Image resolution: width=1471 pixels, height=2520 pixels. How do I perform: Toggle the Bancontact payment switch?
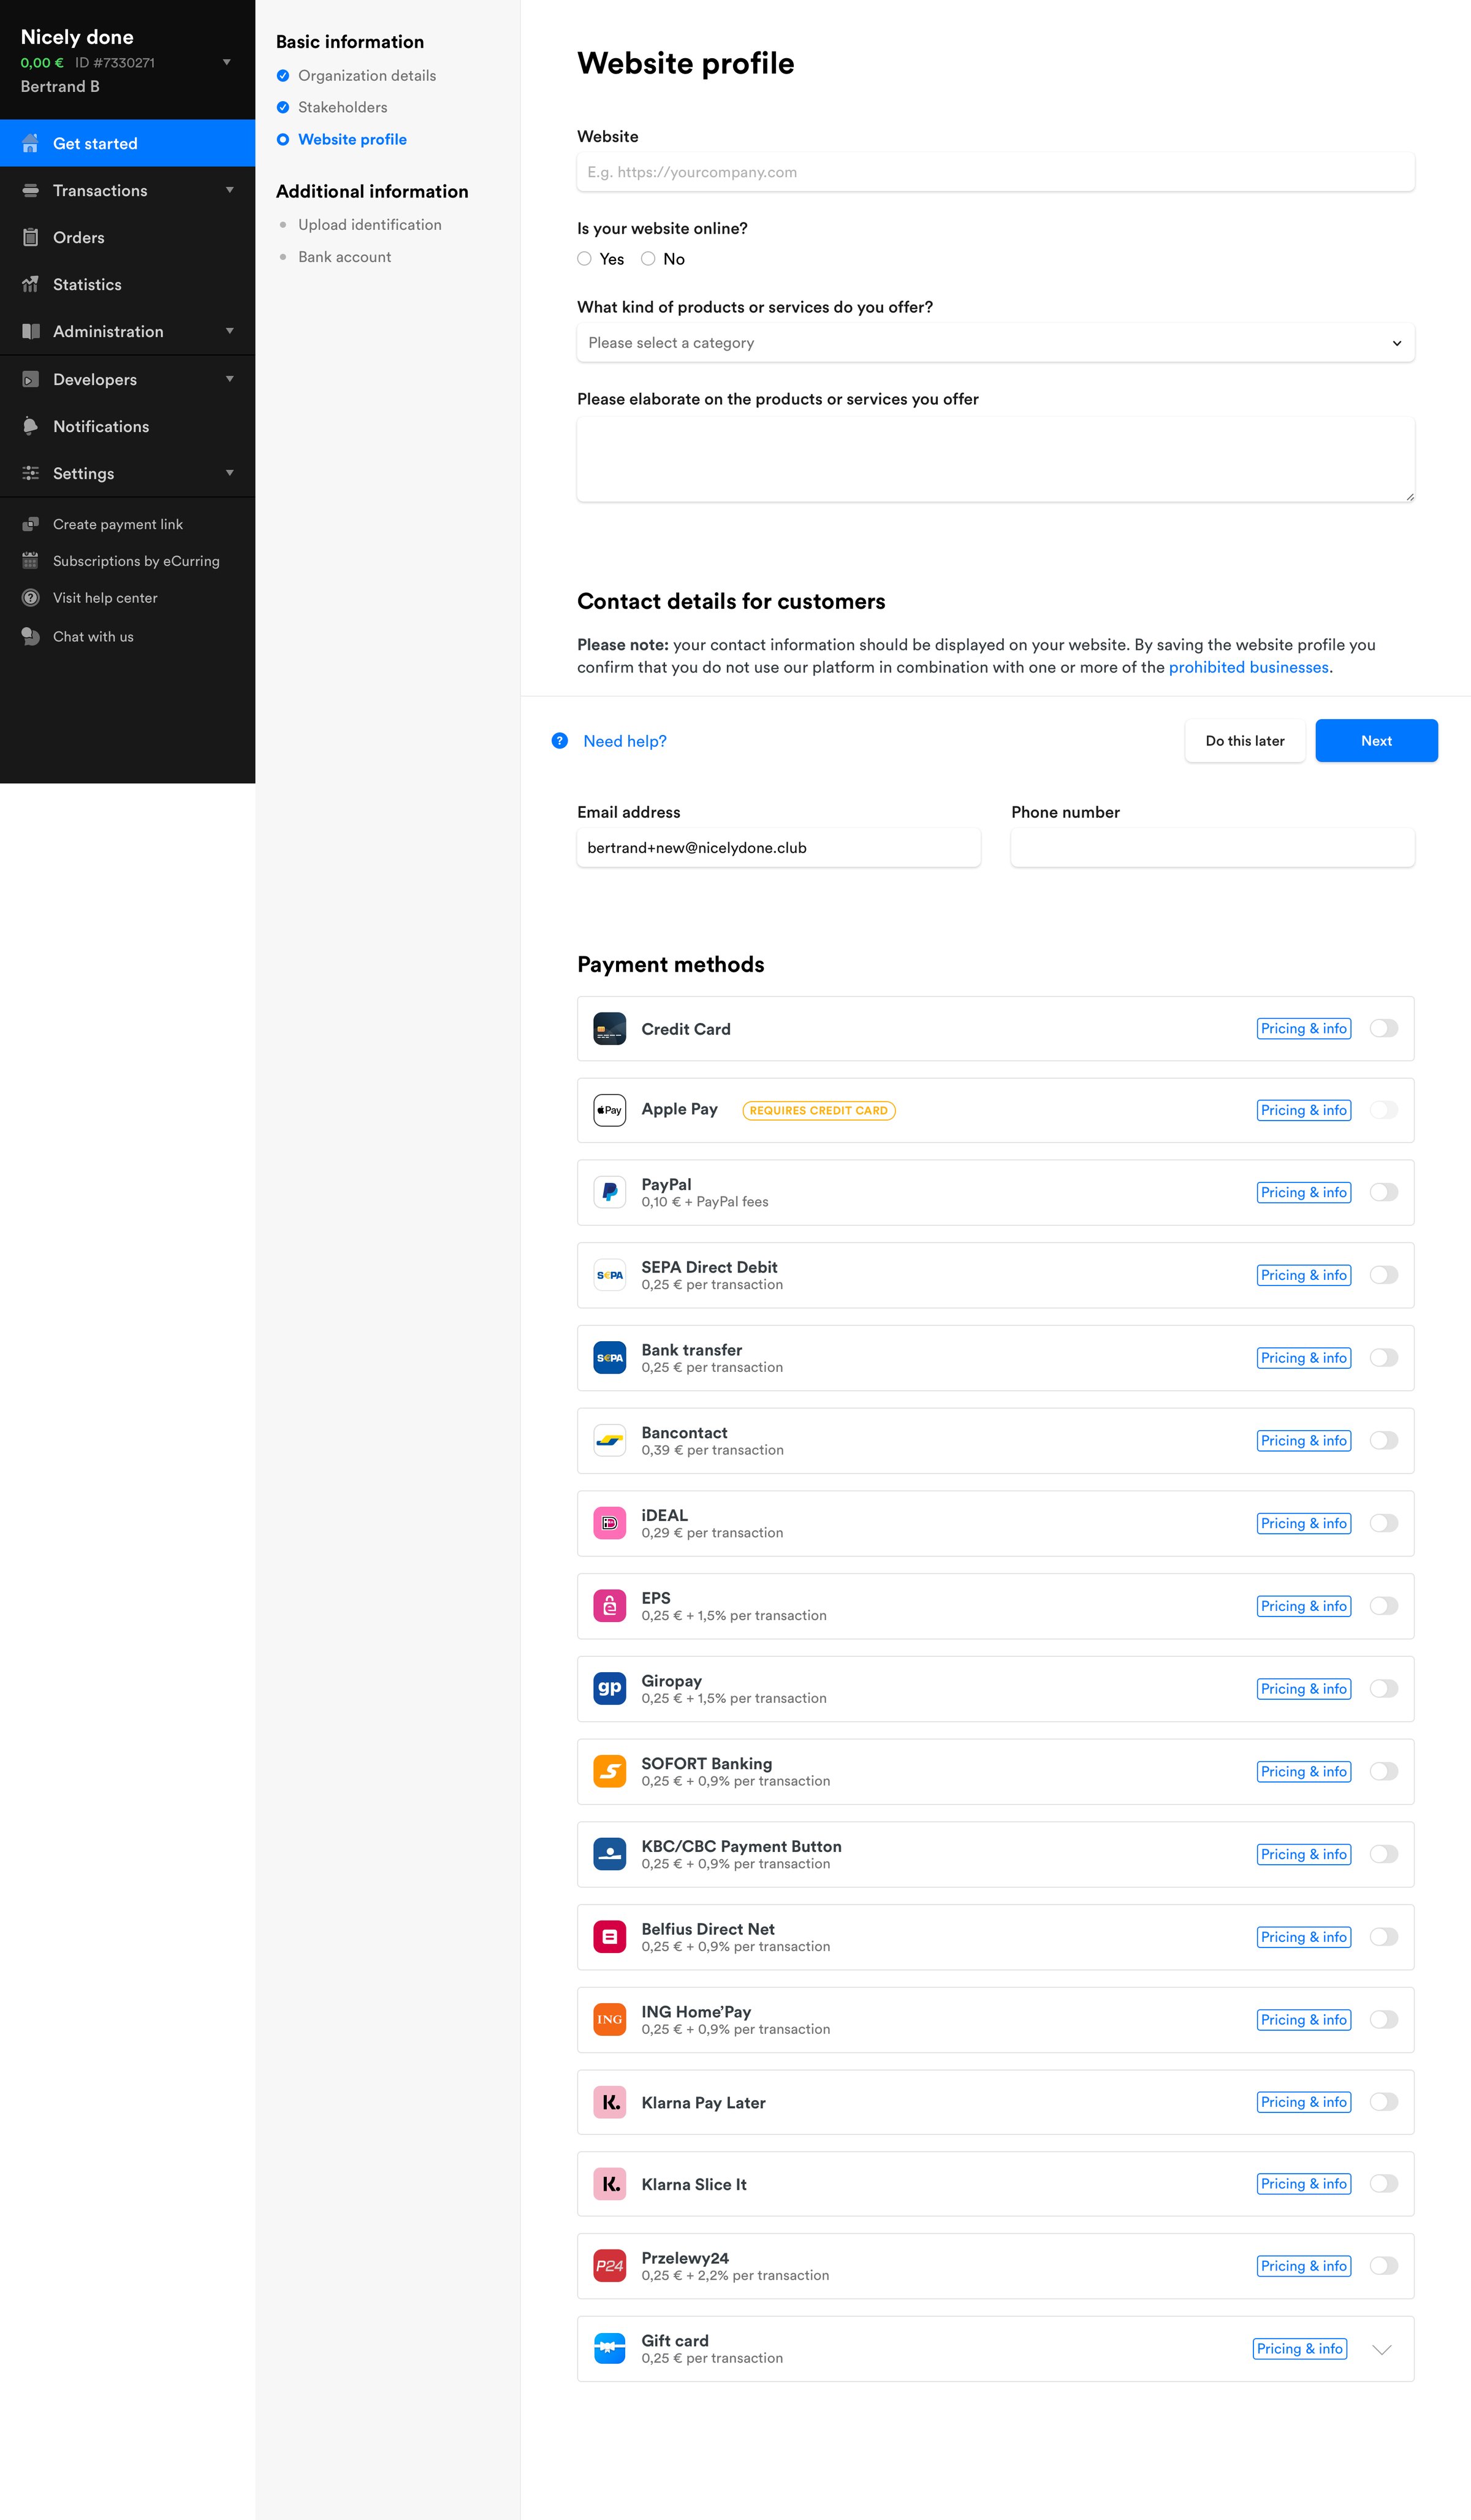(1384, 1440)
